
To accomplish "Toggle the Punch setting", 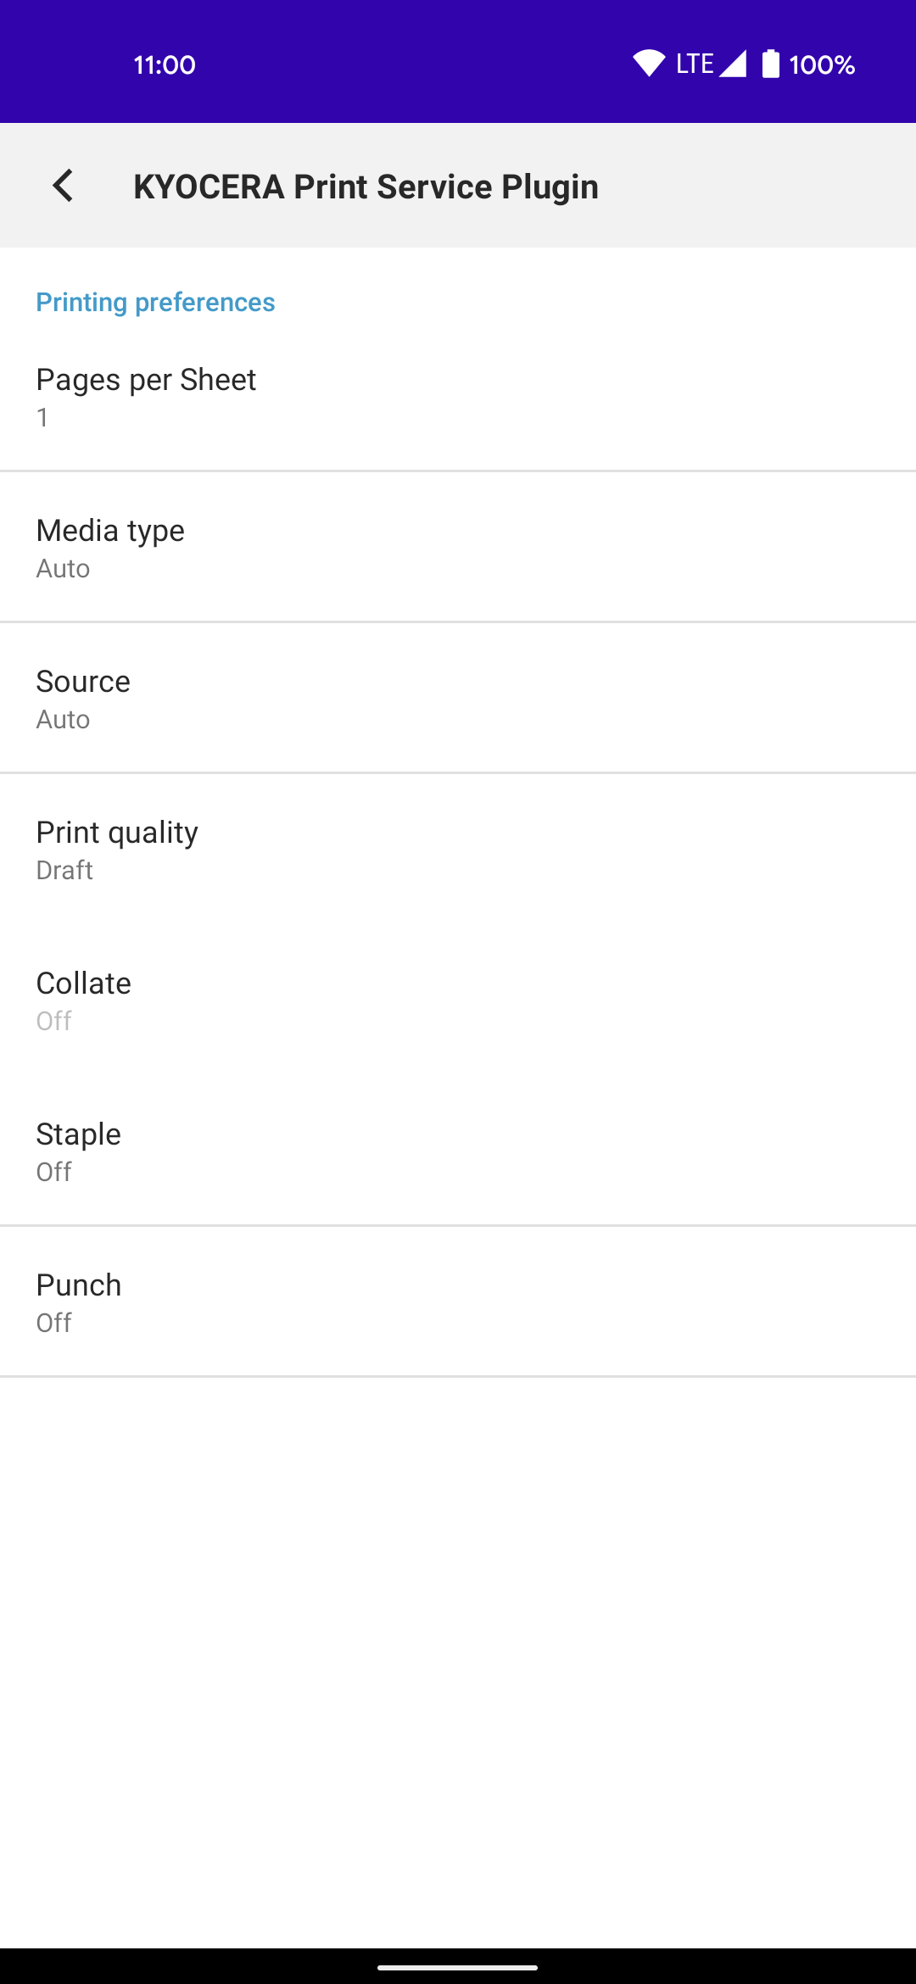I will (x=458, y=1301).
